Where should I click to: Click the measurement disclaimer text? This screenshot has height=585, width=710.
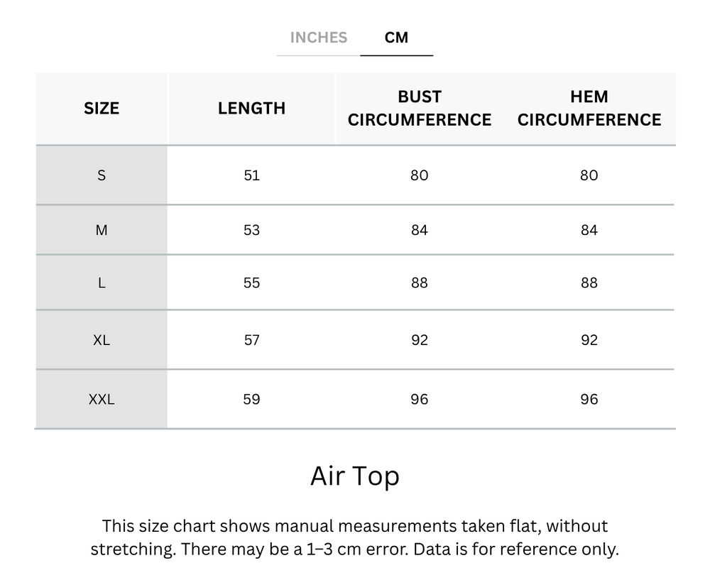(x=355, y=537)
